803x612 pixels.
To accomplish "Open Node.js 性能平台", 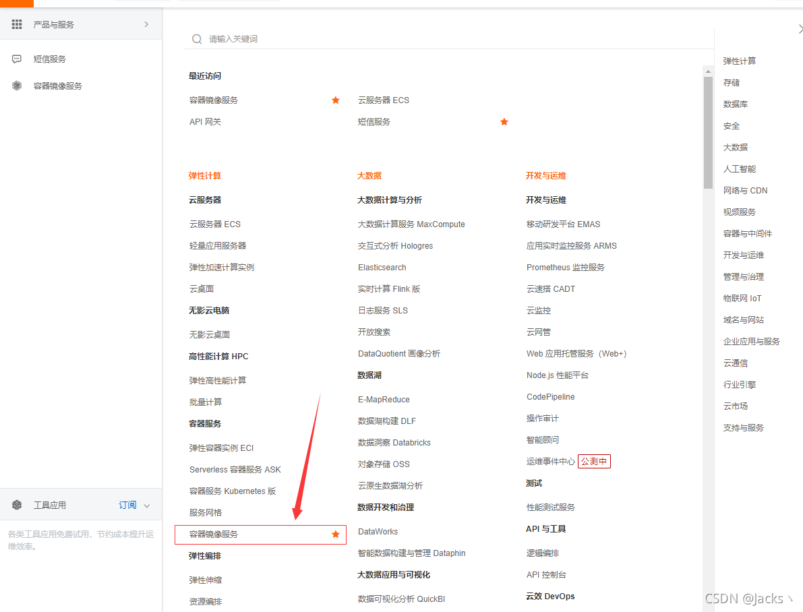I will [x=558, y=375].
